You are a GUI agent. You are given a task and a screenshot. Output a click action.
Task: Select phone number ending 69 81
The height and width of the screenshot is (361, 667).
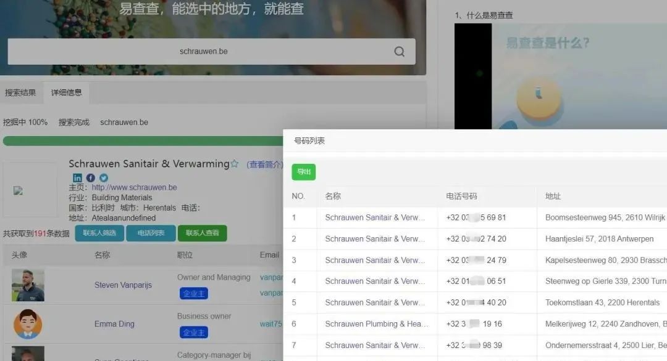pyautogui.click(x=476, y=217)
